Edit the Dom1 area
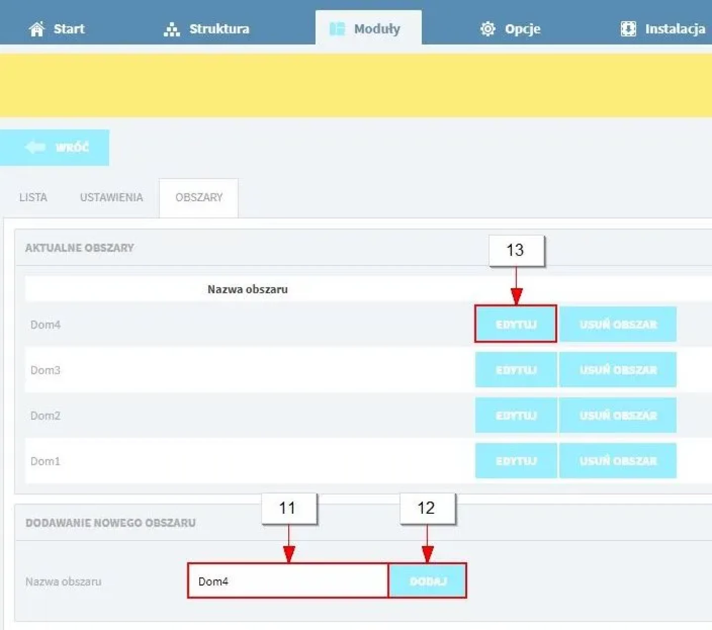The width and height of the screenshot is (712, 630). [x=516, y=461]
